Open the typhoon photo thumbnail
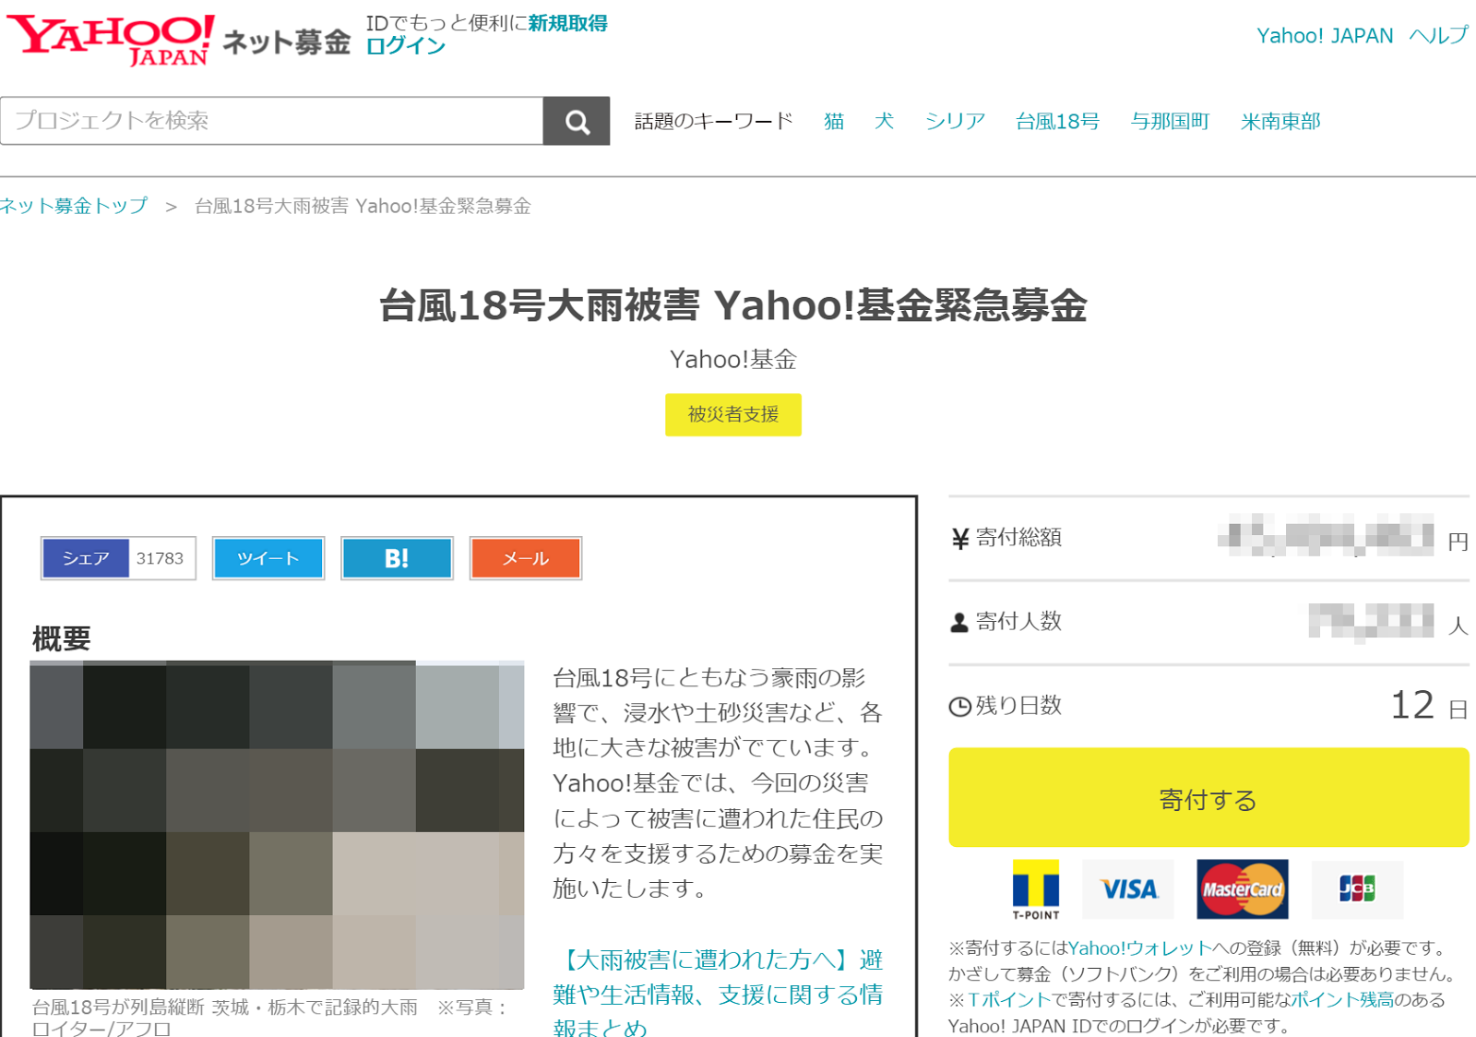1476x1037 pixels. 277,825
